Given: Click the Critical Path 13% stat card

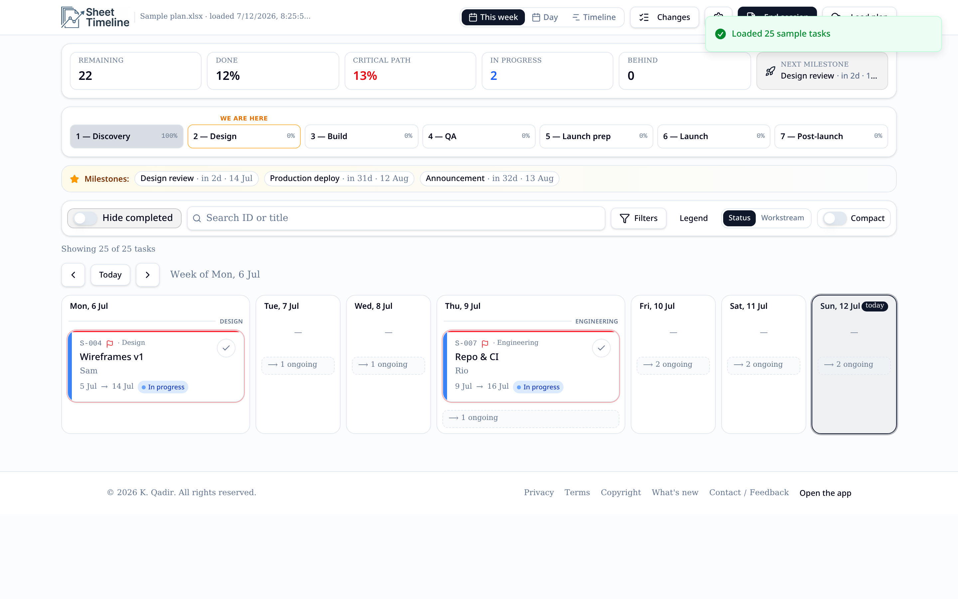Looking at the screenshot, I should pyautogui.click(x=410, y=71).
